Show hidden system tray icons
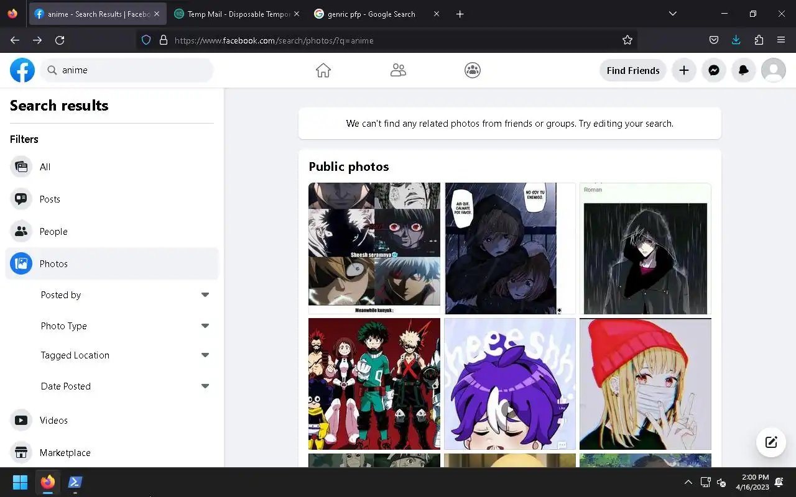The image size is (796, 497). [x=688, y=482]
